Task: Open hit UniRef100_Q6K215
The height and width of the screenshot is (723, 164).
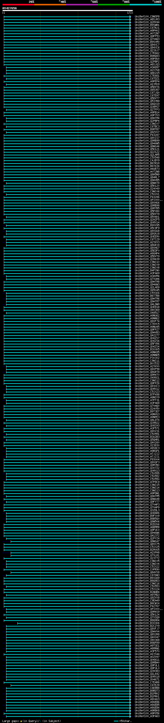Action: click(147, 73)
